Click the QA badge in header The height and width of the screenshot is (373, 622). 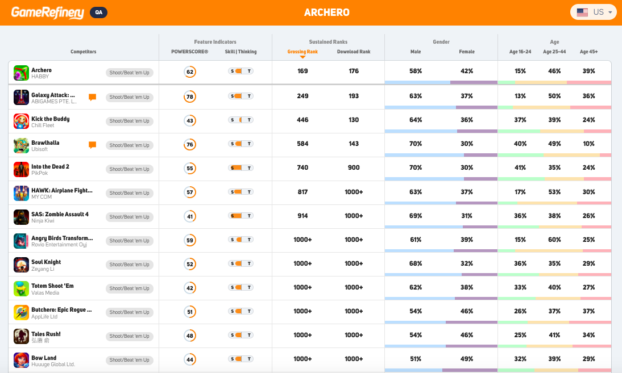point(99,12)
